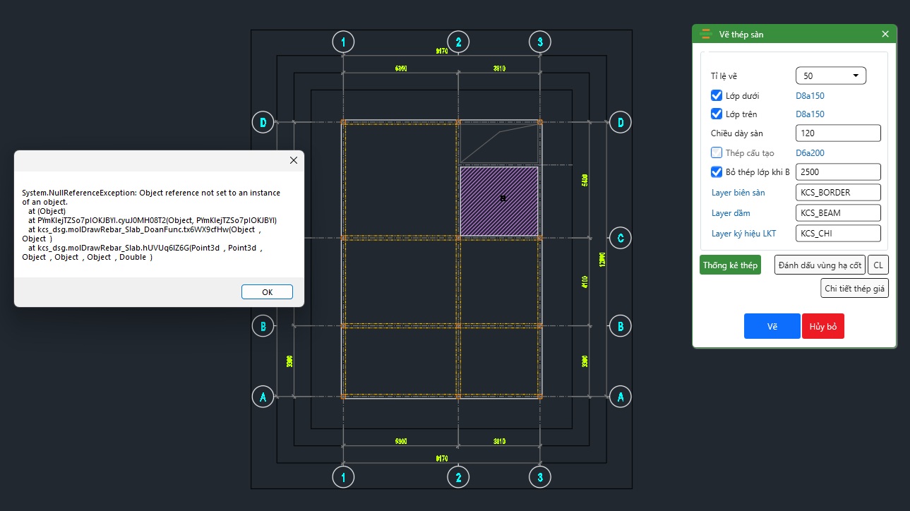Viewport: 910px width, 511px height.
Task: Click the D6a200 value for Thép cấu tạo
Action: (x=810, y=153)
